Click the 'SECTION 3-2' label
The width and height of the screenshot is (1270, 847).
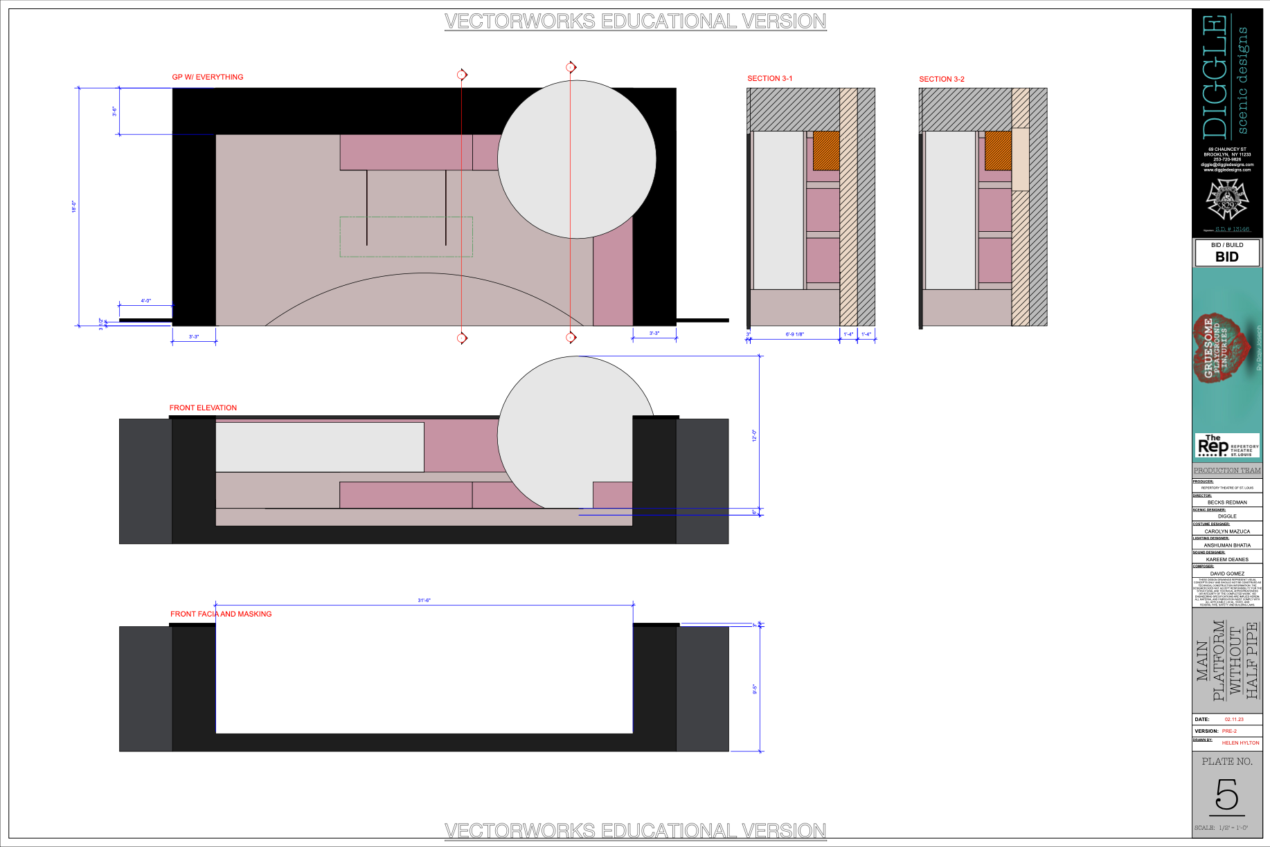pyautogui.click(x=941, y=79)
